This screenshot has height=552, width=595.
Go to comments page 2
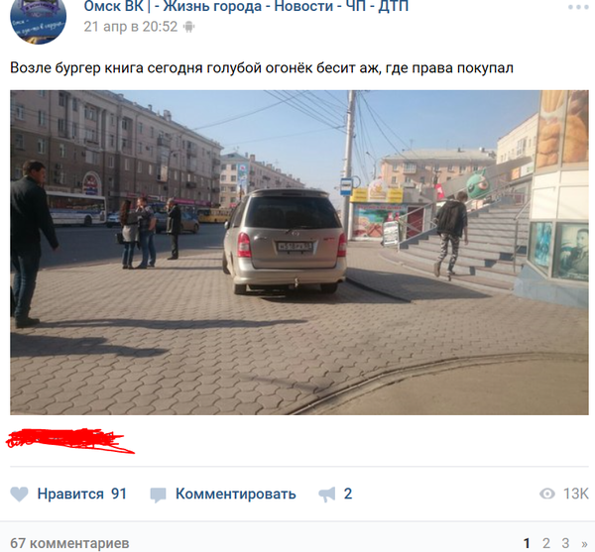(x=546, y=543)
